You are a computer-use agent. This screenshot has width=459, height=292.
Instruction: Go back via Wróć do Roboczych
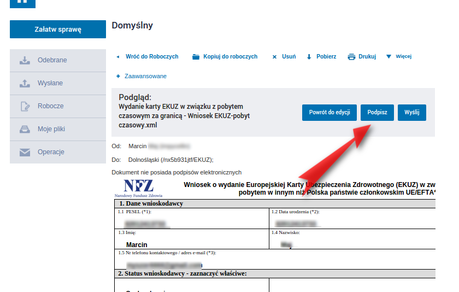[x=152, y=56]
